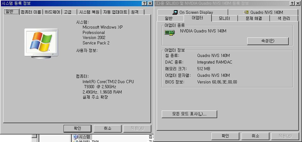
Task: Open the 시스템 복원 tab
Action: (x=89, y=12)
